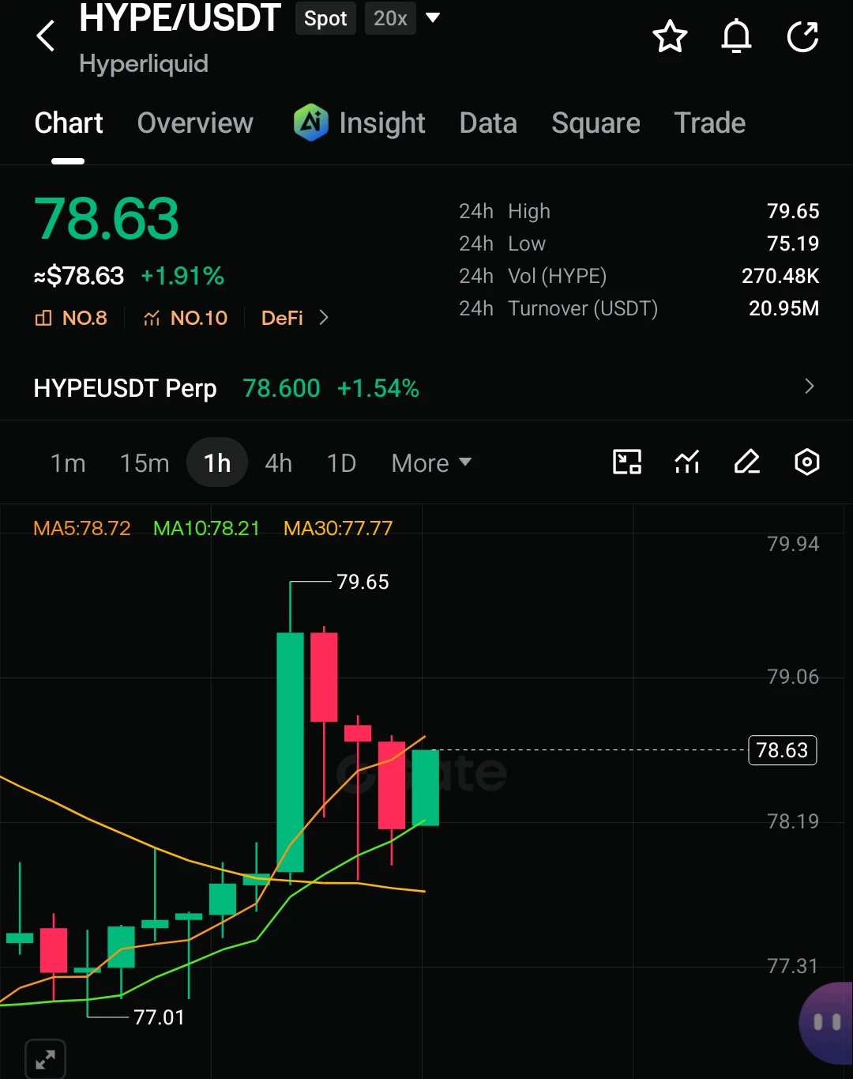Select the 1D timeframe
Viewport: 853px width, 1079px height.
[341, 463]
